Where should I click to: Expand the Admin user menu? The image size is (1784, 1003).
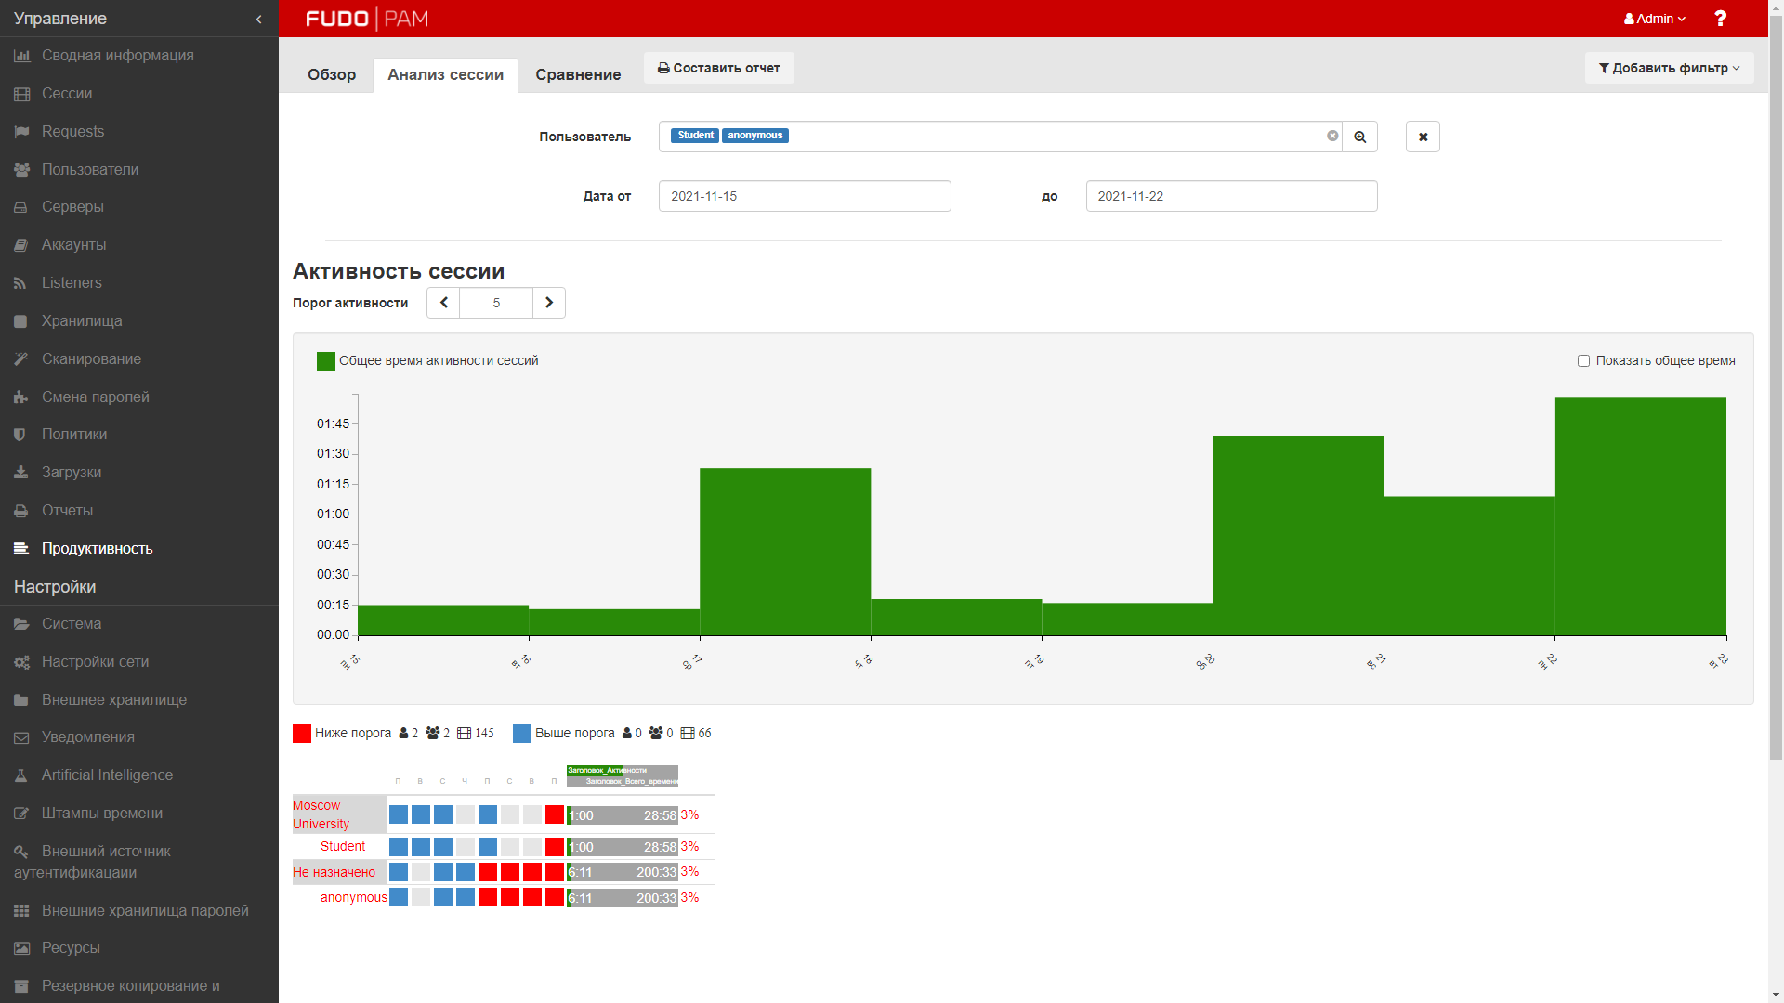[x=1654, y=19]
